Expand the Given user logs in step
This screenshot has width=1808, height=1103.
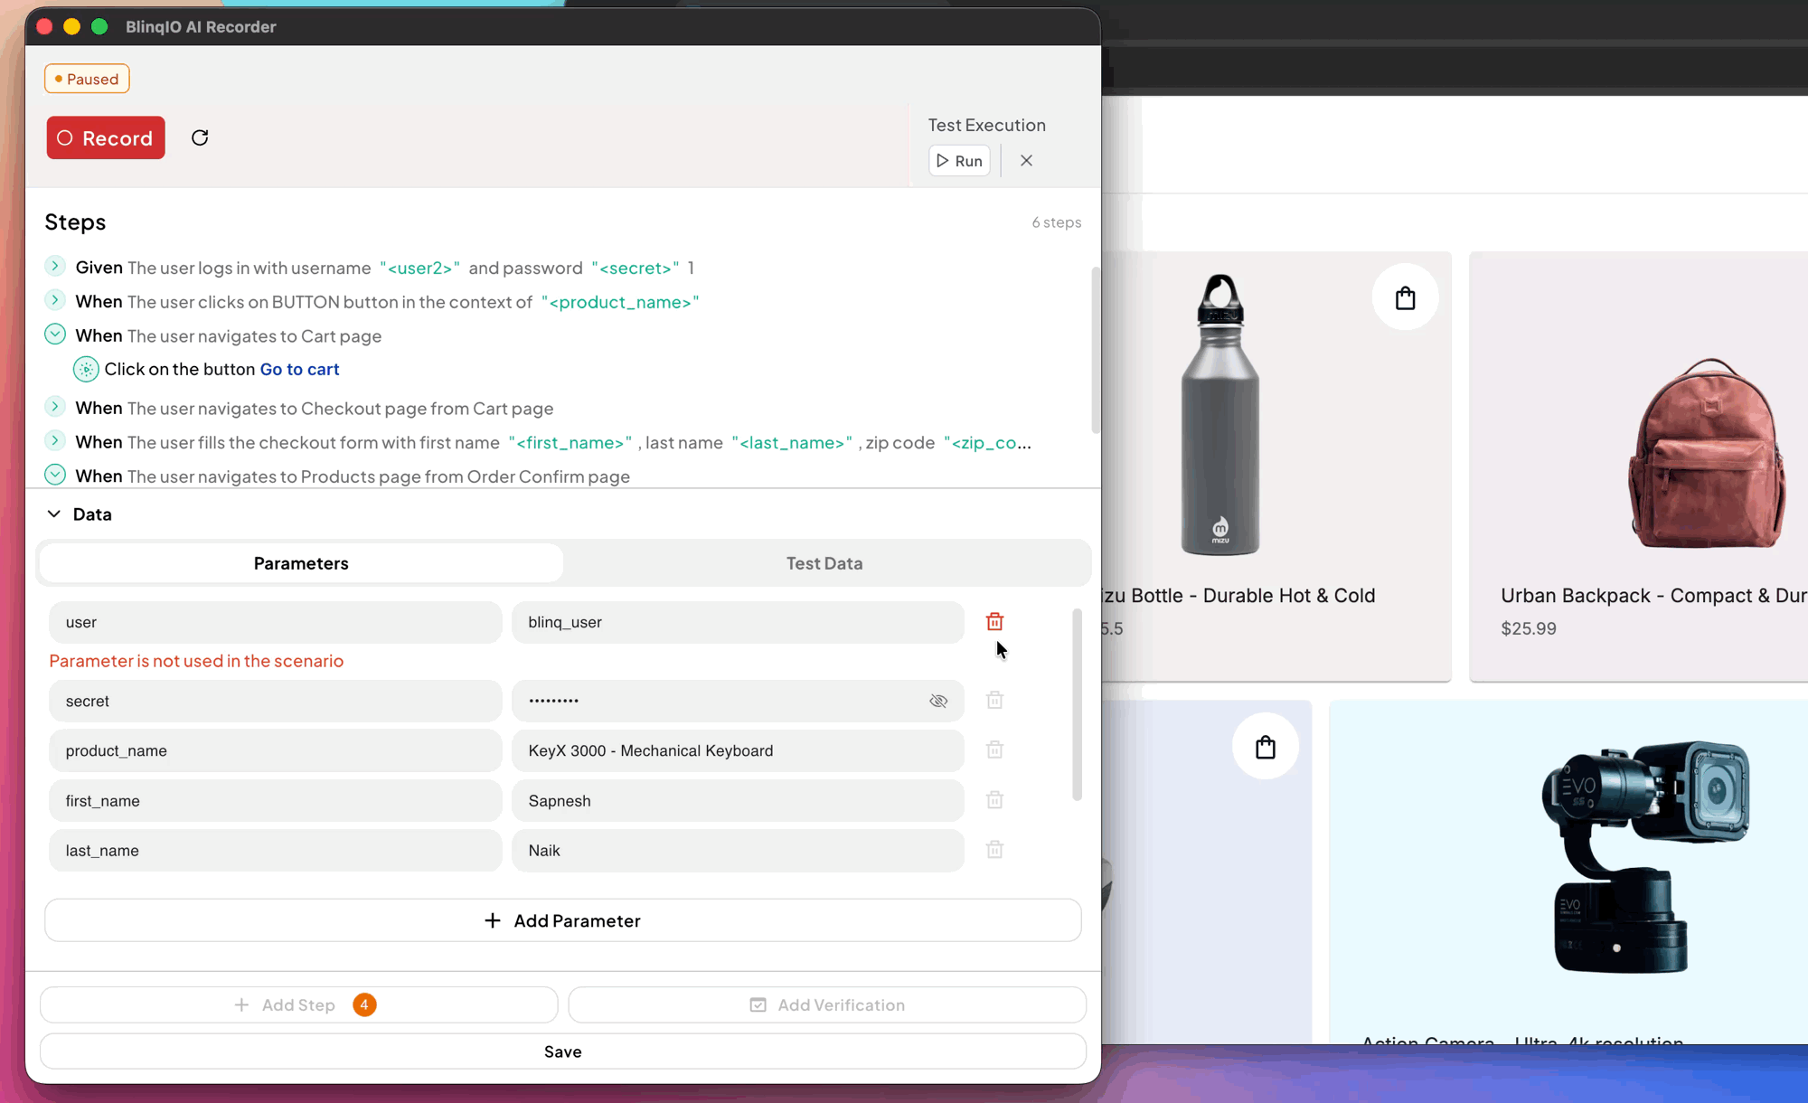point(55,267)
